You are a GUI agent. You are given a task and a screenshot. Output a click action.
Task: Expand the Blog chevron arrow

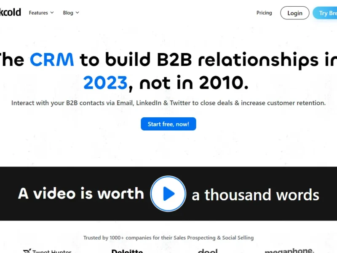coord(77,13)
